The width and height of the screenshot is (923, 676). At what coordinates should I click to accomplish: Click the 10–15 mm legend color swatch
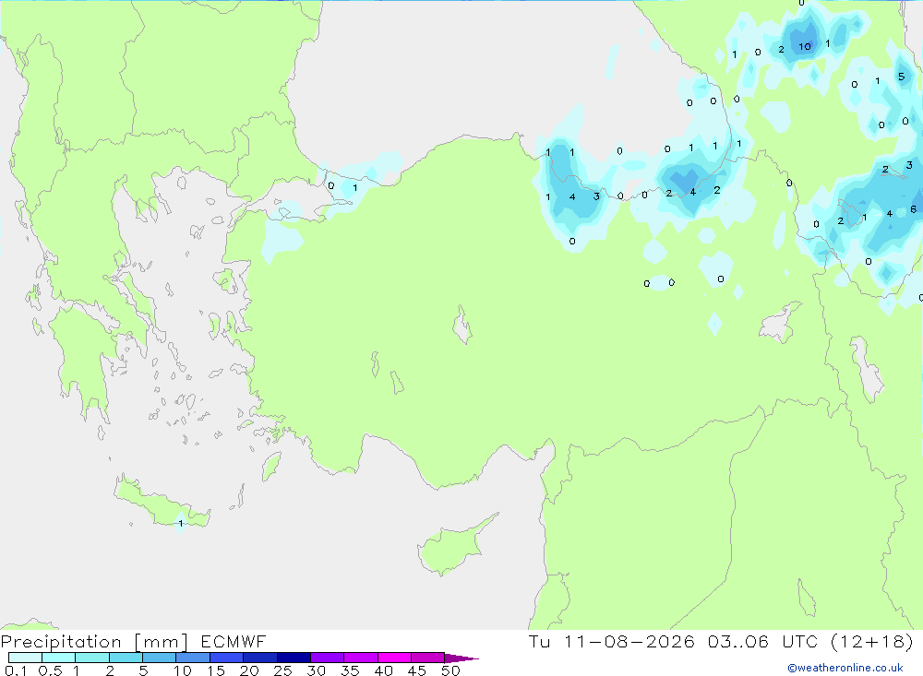click(x=193, y=658)
